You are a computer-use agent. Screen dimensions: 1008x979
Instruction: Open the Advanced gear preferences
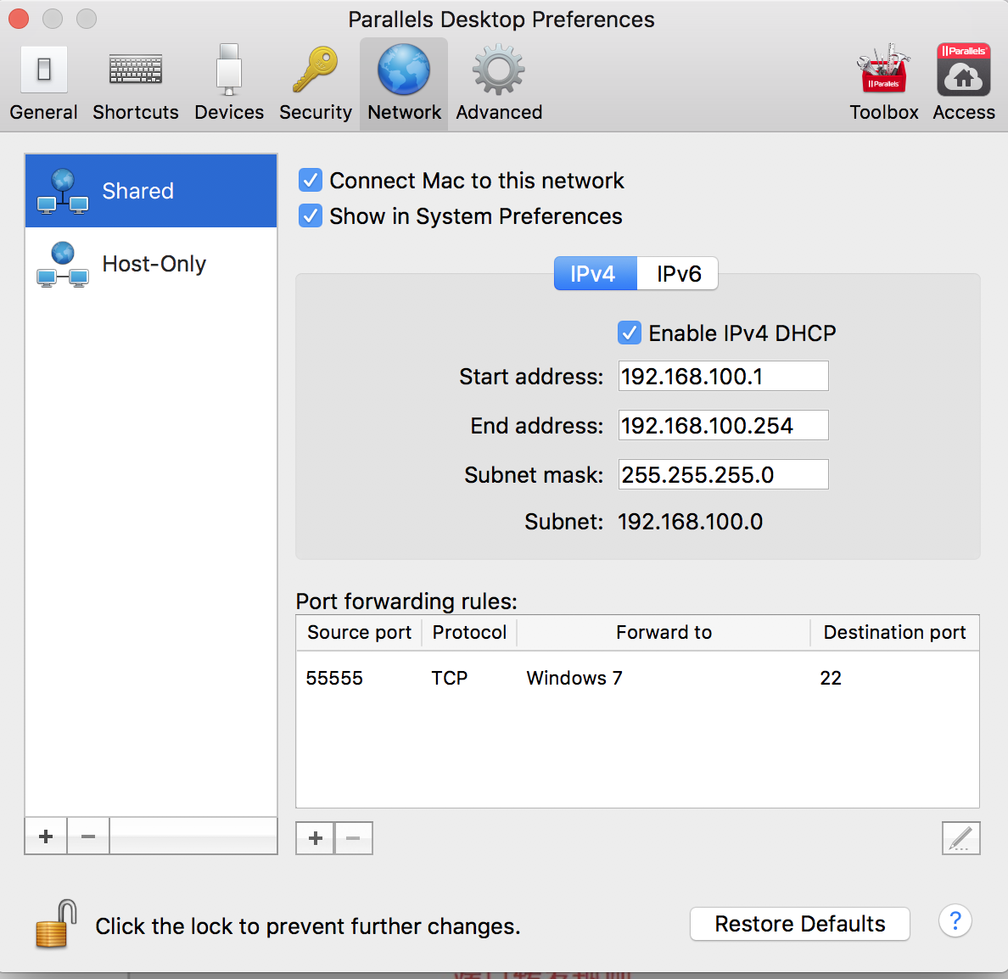[499, 84]
